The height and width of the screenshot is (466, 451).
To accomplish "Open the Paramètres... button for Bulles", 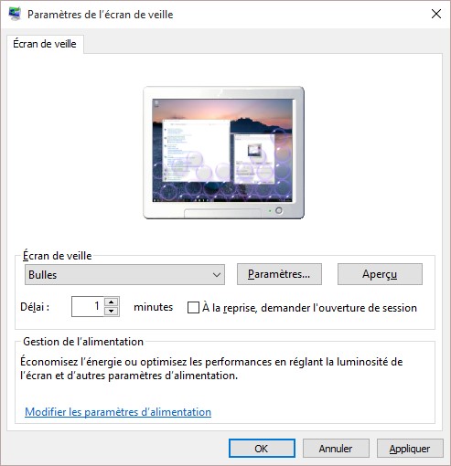I will [x=279, y=274].
